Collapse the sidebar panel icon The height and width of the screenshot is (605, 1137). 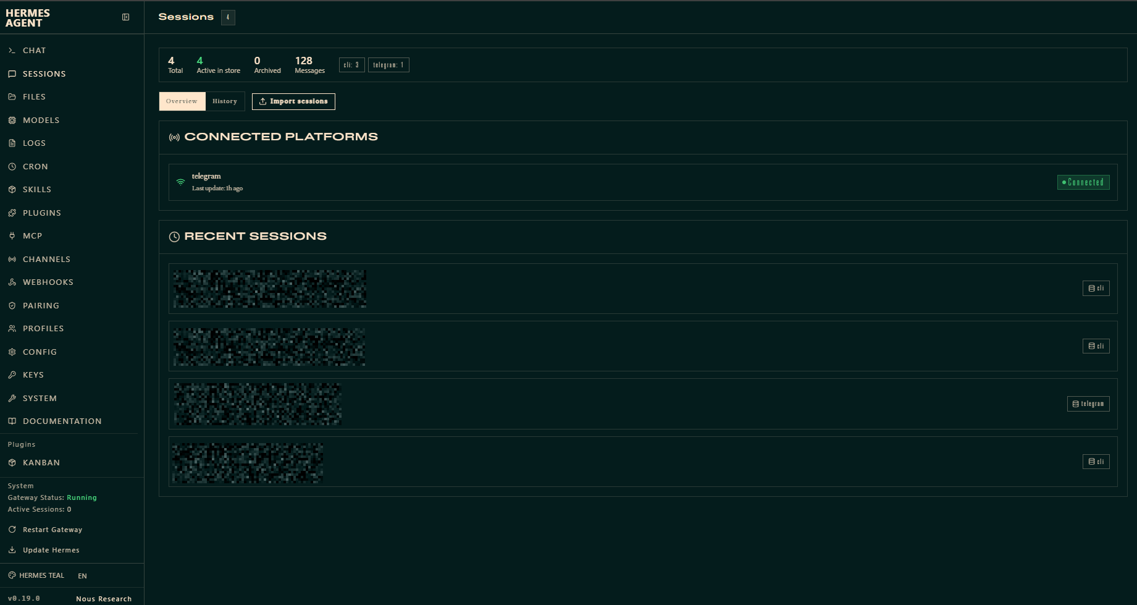click(x=125, y=17)
